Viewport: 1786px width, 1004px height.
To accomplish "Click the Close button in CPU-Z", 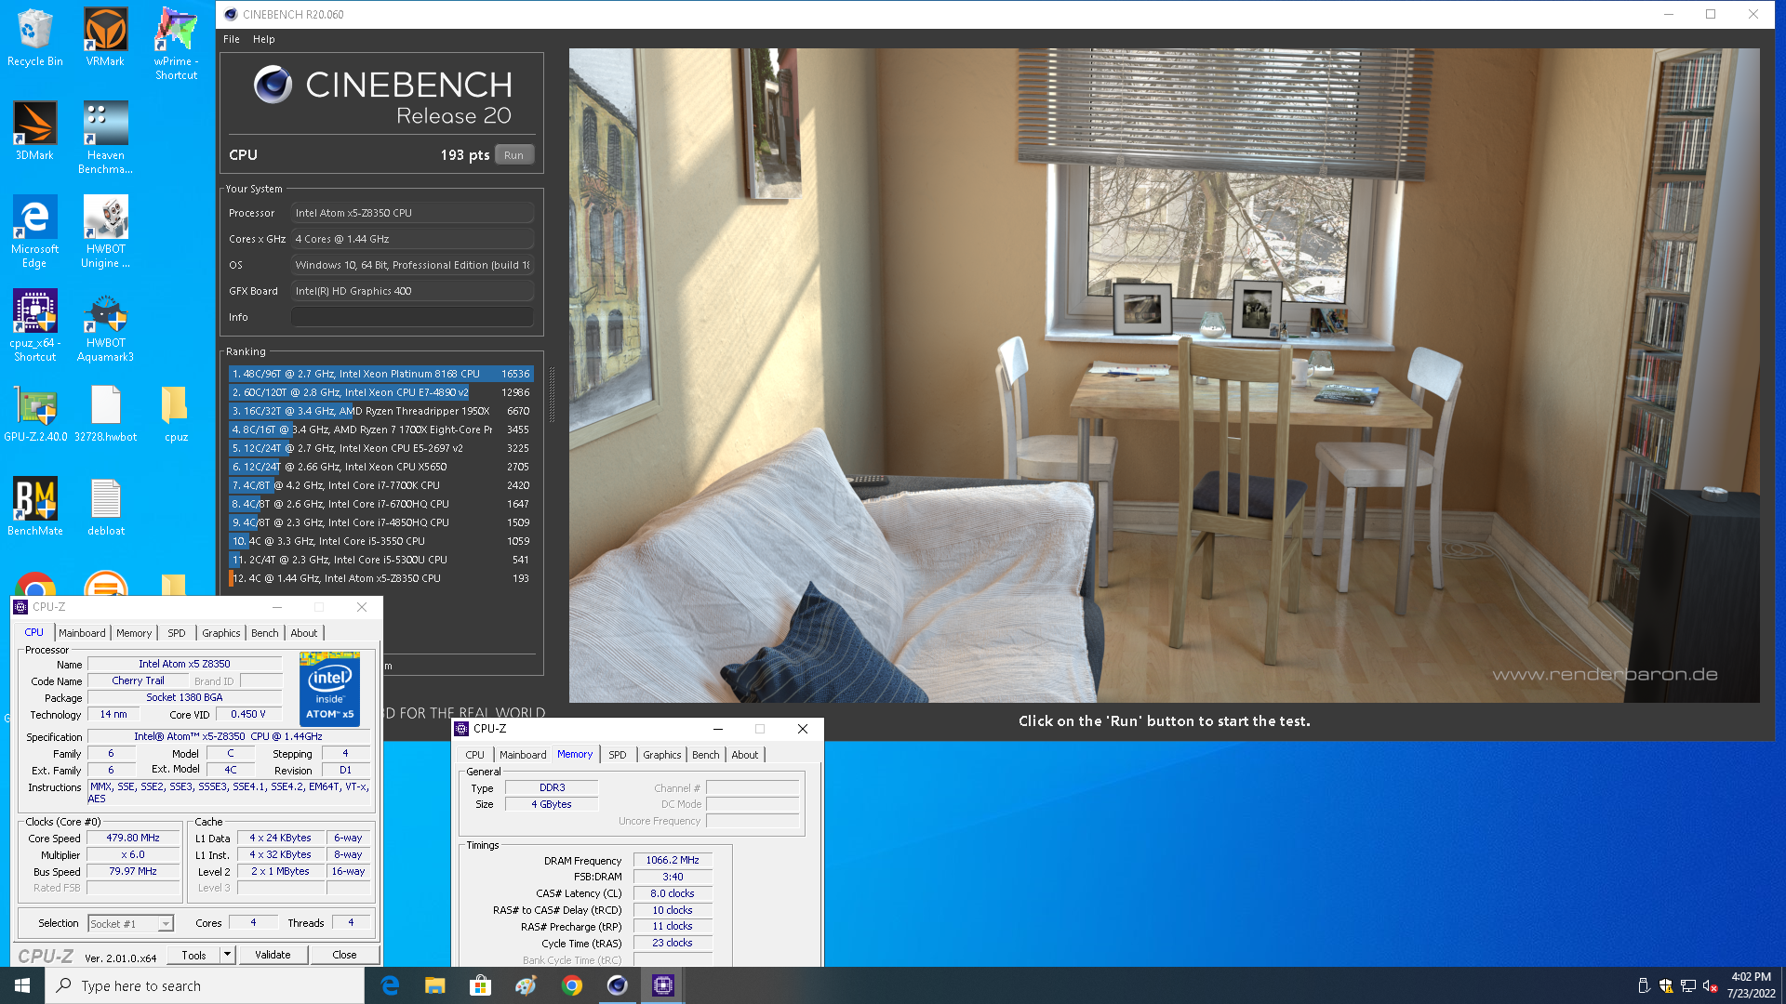I will tap(344, 955).
